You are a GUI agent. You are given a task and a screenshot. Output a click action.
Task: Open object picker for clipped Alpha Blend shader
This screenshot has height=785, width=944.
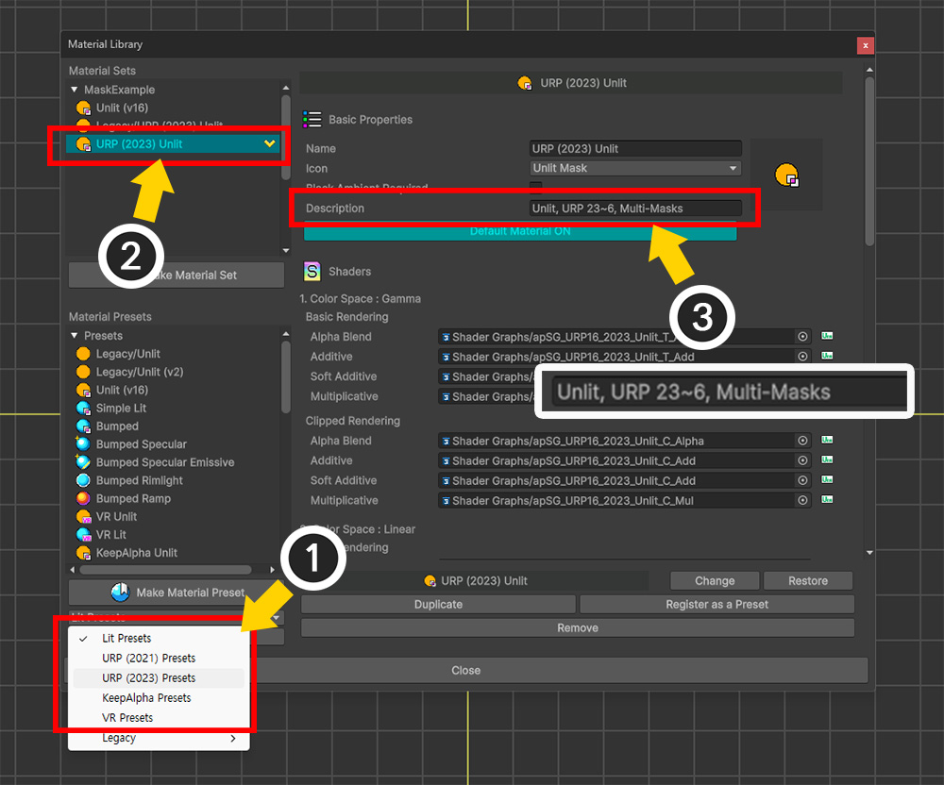(802, 441)
